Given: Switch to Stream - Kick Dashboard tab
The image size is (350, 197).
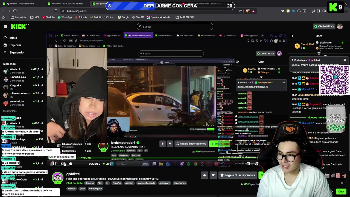Looking at the screenshot, I should [x=22, y=4].
